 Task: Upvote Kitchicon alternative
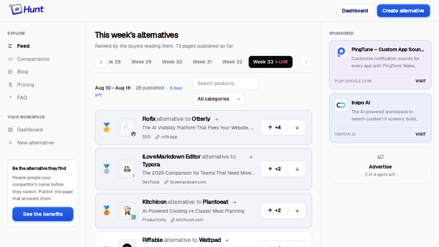click(274, 210)
